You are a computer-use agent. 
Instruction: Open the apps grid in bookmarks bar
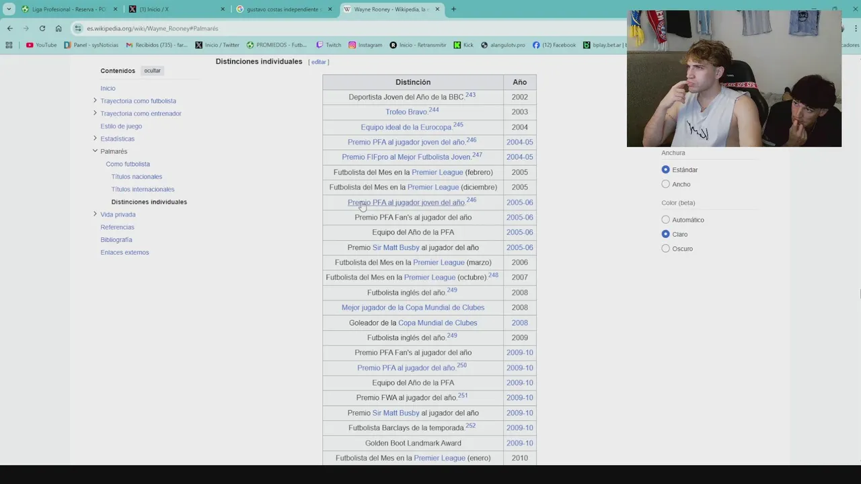pos(9,45)
